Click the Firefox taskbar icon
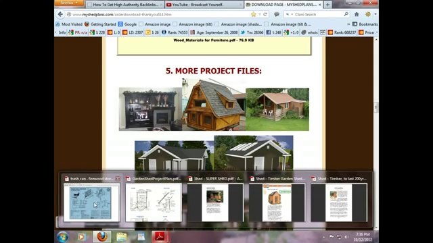 tap(102, 237)
